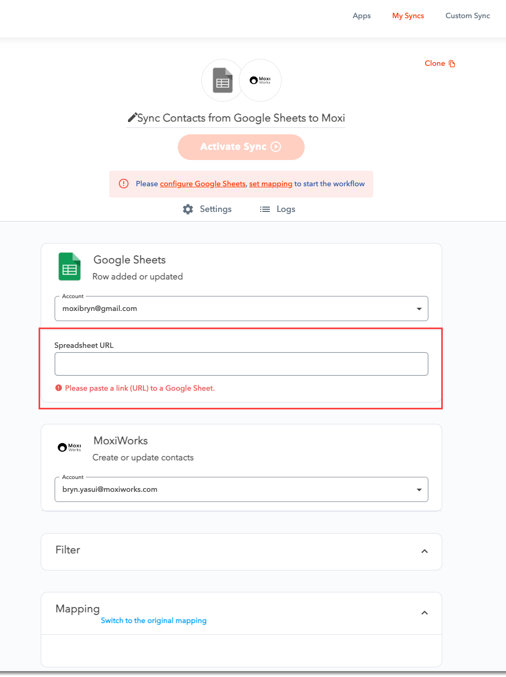Screen dimensions: 506x677
Task: Click the Google Sheets card title
Action: point(130,260)
